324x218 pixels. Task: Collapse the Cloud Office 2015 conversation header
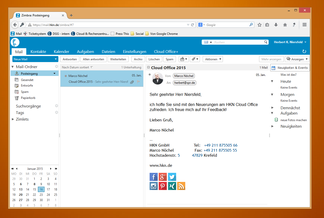point(149,67)
